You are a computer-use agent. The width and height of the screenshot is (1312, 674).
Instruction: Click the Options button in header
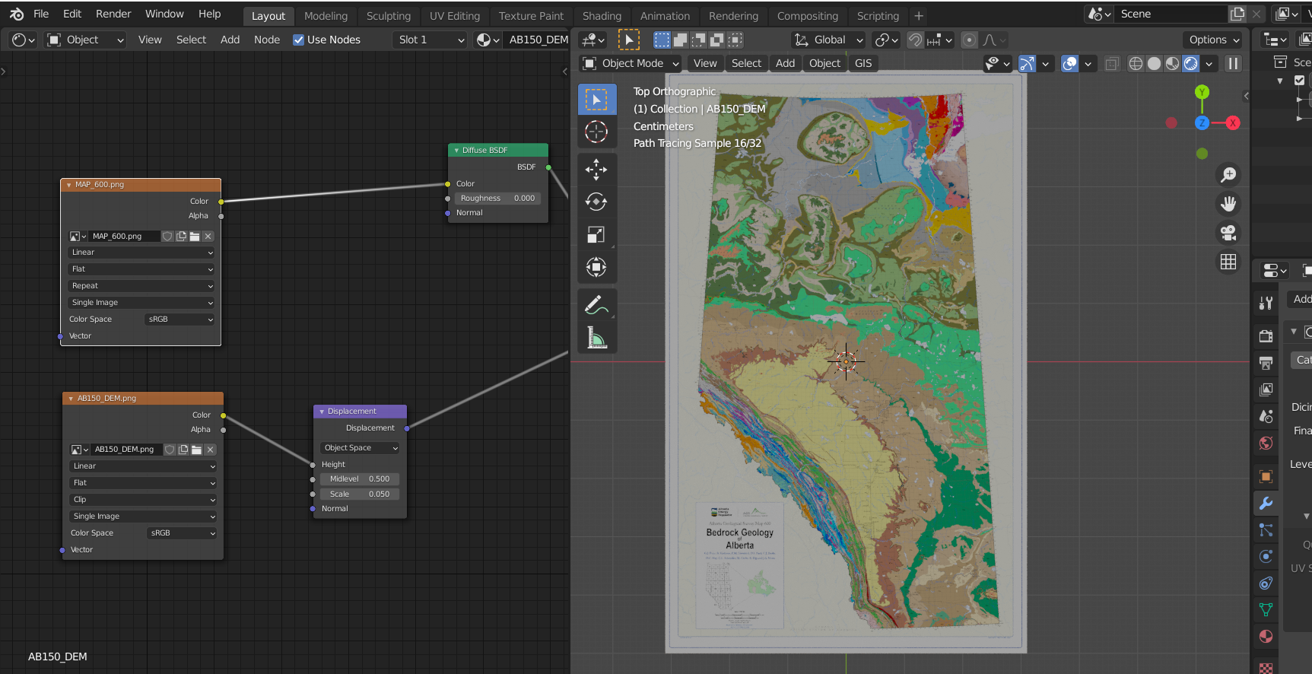click(1214, 40)
